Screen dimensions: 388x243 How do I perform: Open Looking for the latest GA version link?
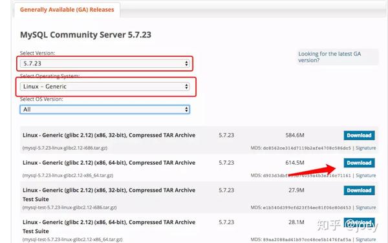click(x=329, y=57)
